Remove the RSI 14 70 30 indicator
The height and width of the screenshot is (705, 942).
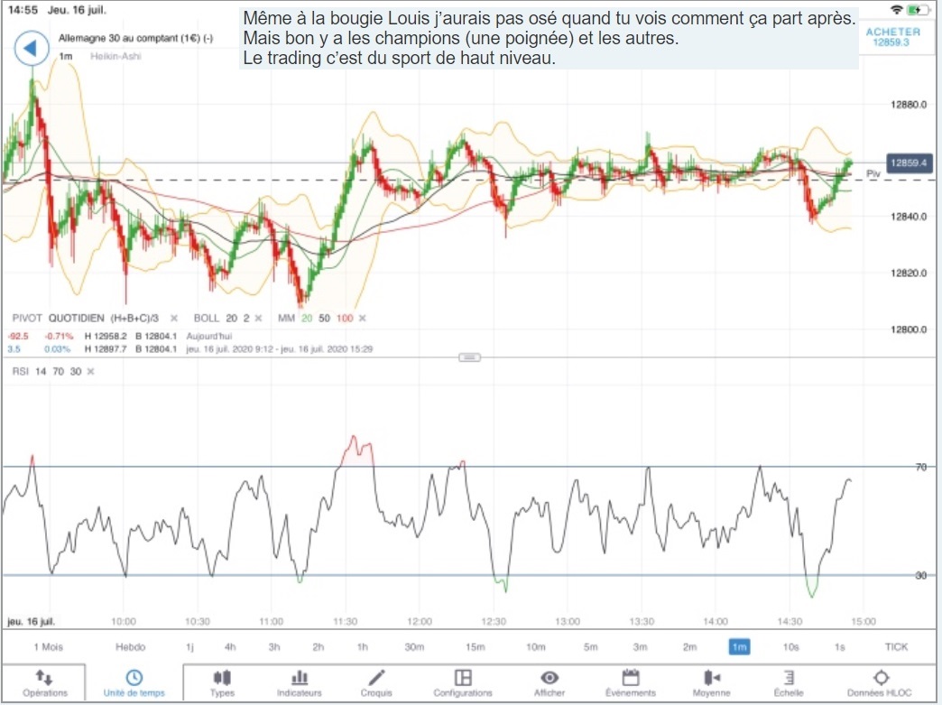coord(91,371)
